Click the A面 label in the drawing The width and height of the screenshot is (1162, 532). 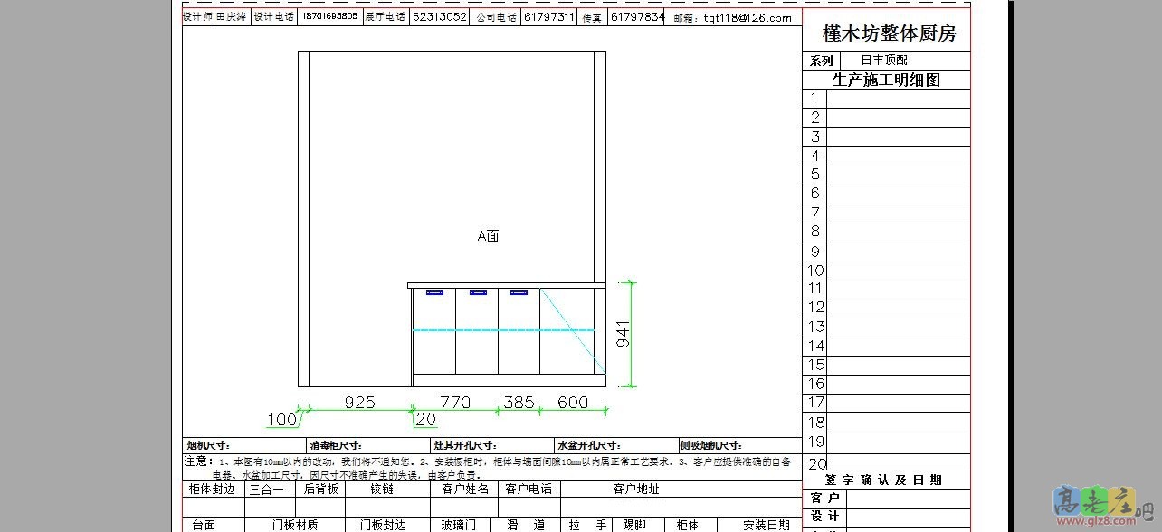pyautogui.click(x=488, y=236)
